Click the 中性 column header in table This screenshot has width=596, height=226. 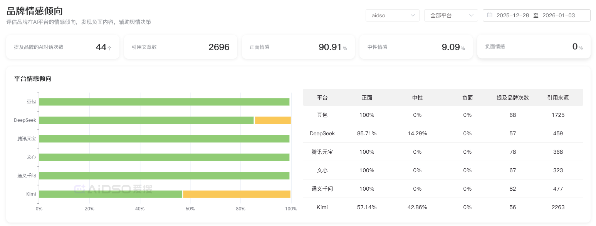tap(417, 98)
